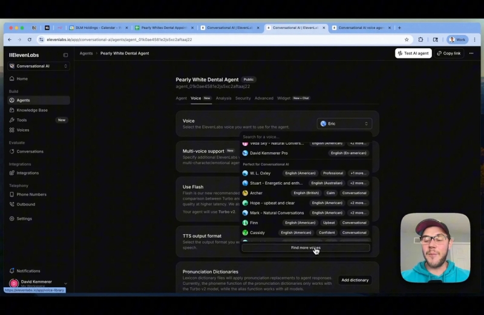Click the Find more voices button

pos(306,247)
